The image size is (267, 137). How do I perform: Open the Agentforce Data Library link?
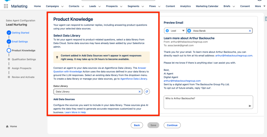(133, 79)
